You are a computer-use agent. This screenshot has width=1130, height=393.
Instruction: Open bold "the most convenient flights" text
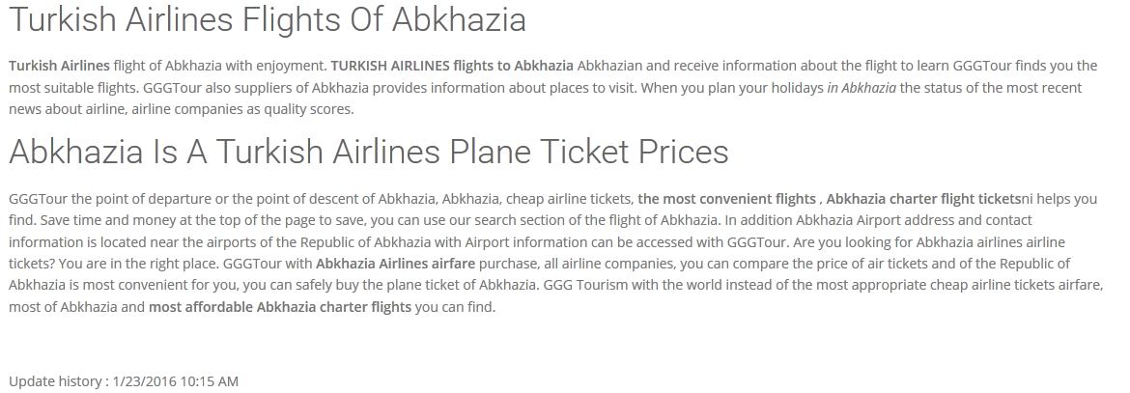tap(726, 199)
